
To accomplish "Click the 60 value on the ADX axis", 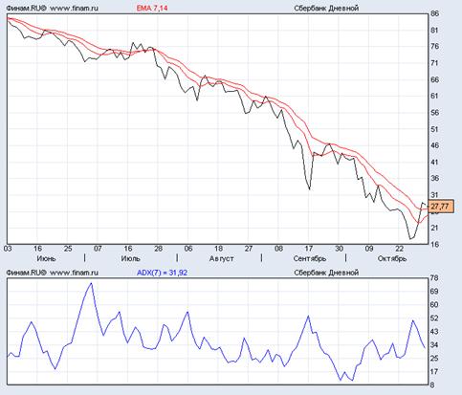I will pos(433,305).
